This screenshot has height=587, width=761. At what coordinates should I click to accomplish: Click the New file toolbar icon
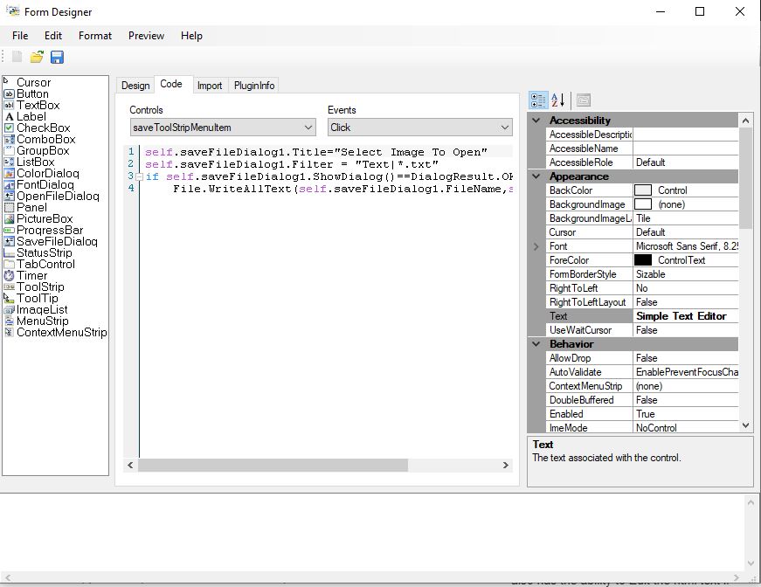[x=17, y=58]
